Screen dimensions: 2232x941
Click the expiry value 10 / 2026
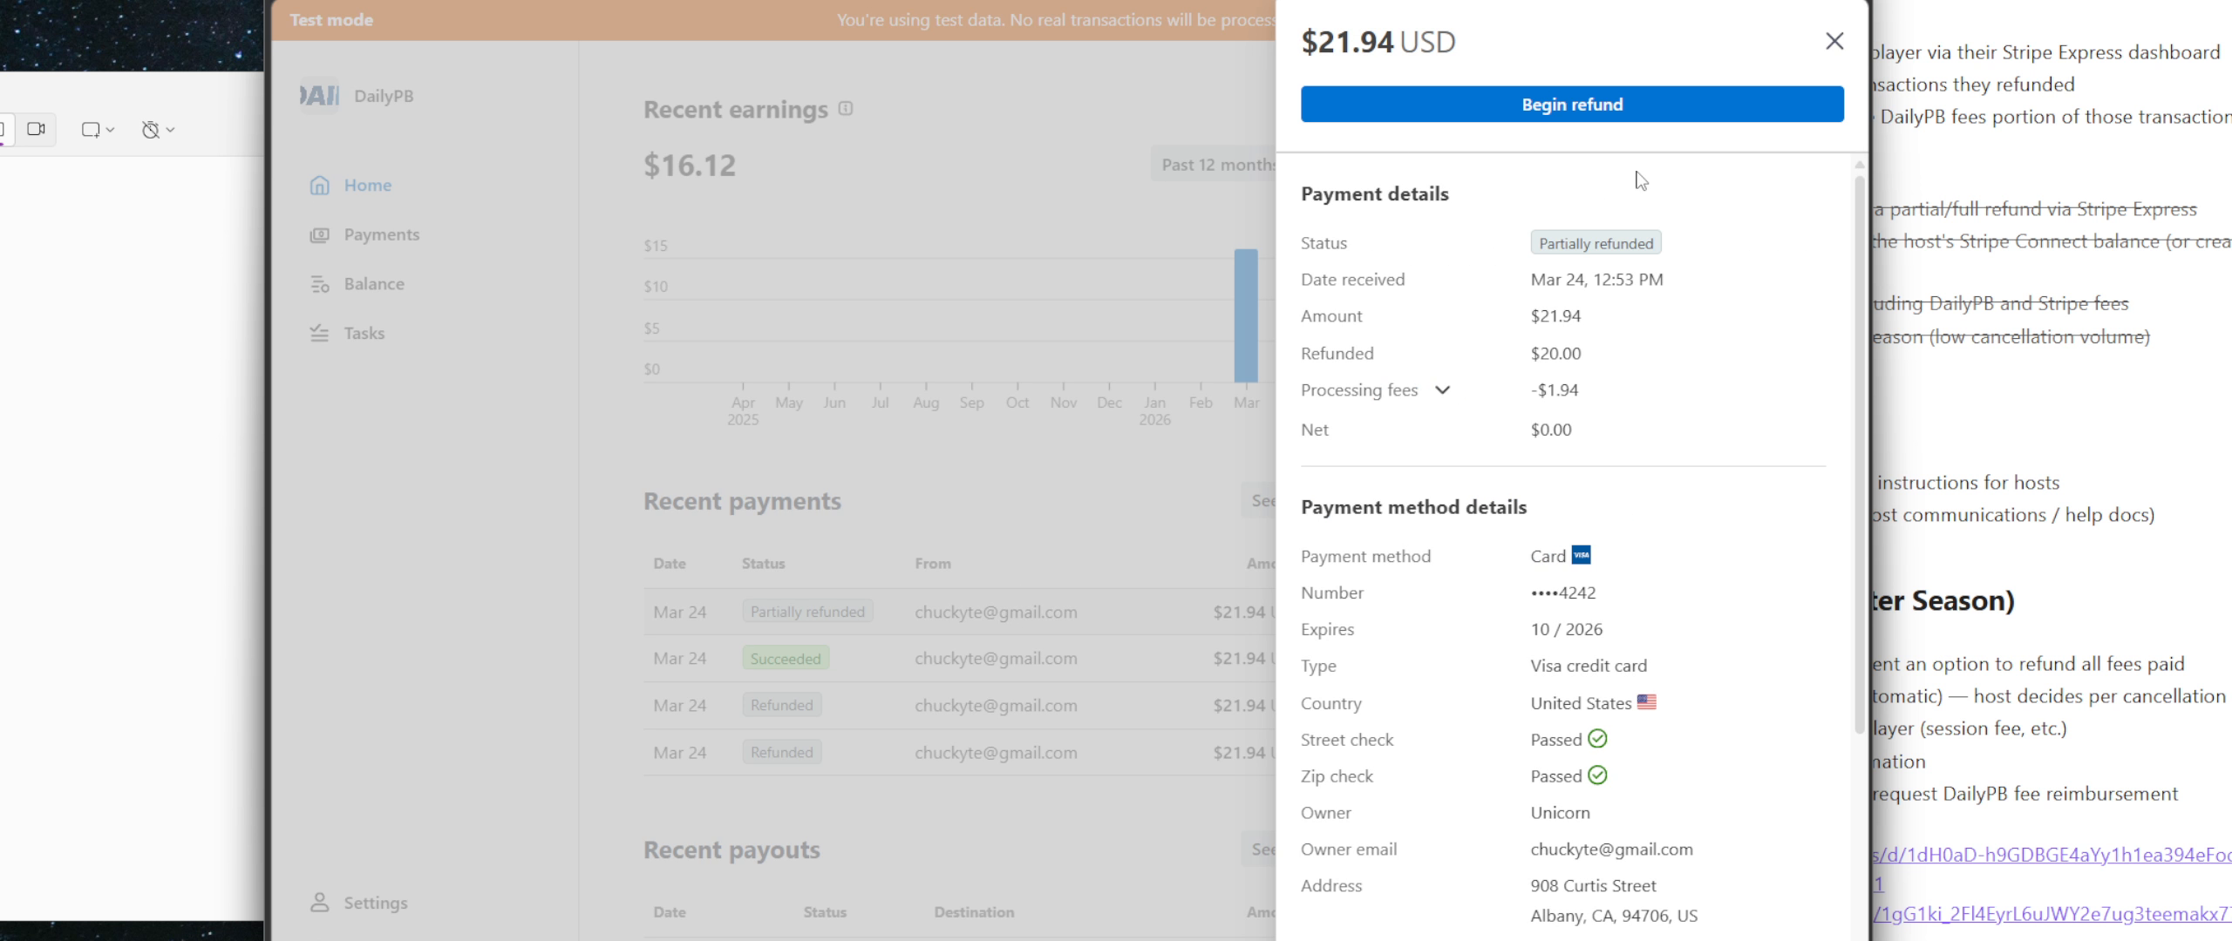(1567, 629)
